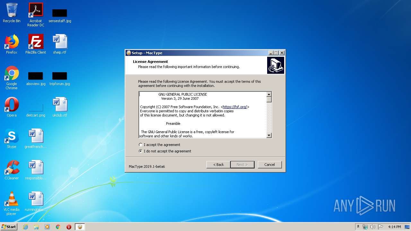Open Internet Explorer in the taskbar

pyautogui.click(x=25, y=227)
